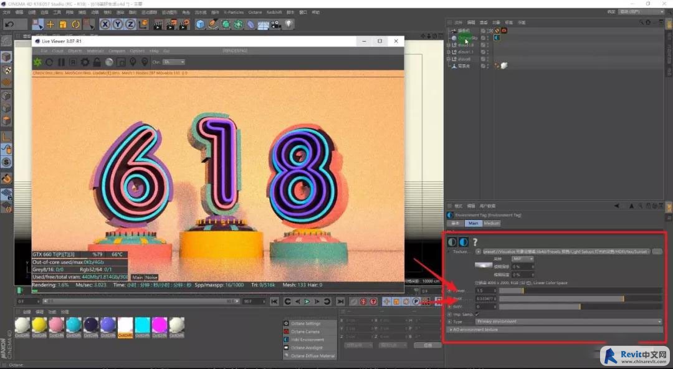Add a Cube primitive object

click(x=201, y=24)
